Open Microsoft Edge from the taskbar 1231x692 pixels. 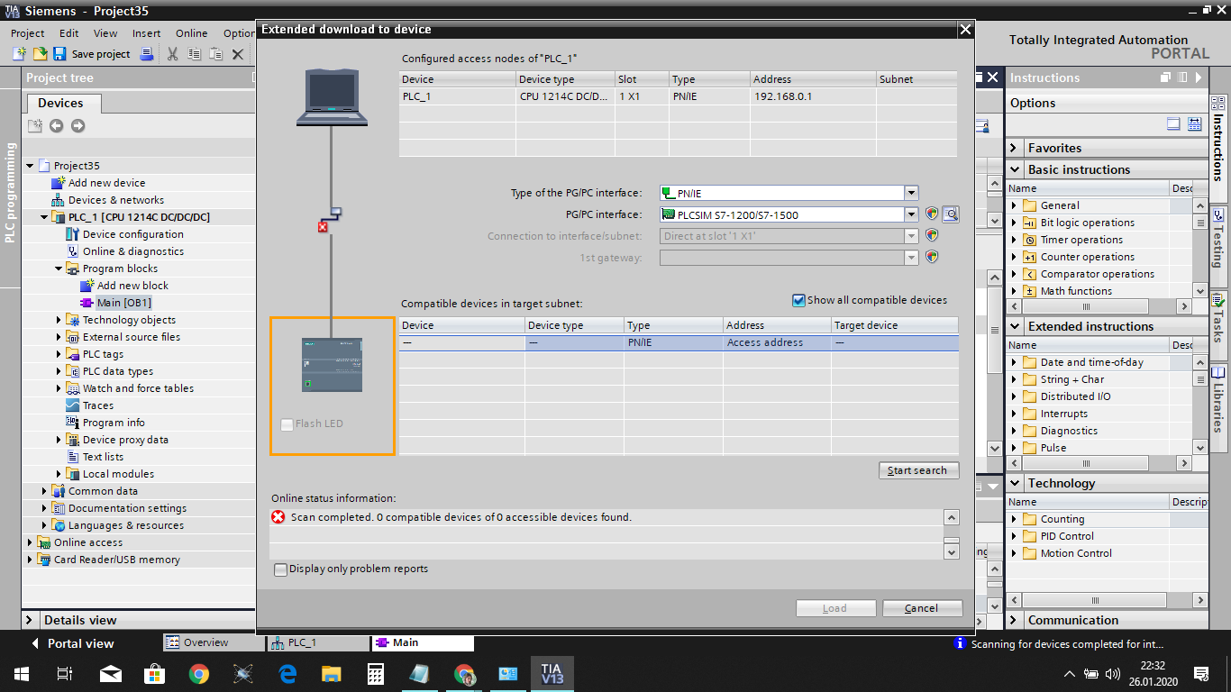coord(287,674)
